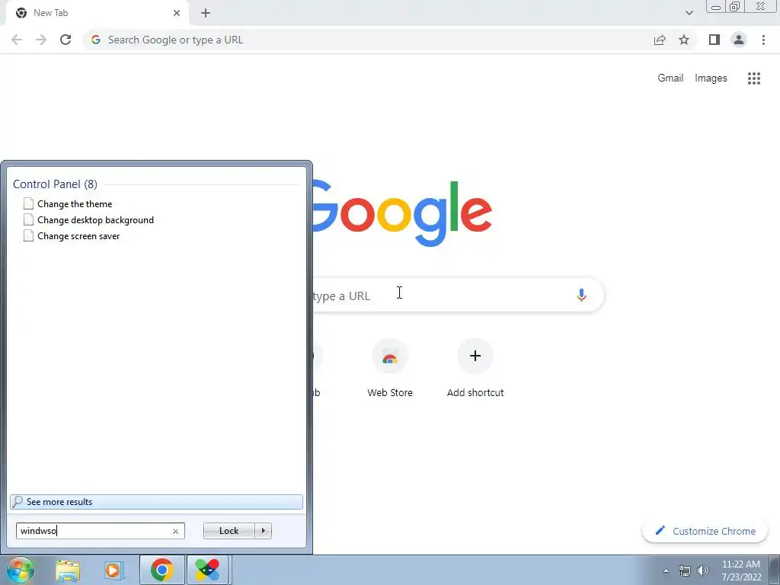Close the New Tab tab
Image resolution: width=780 pixels, height=585 pixels.
pyautogui.click(x=177, y=13)
